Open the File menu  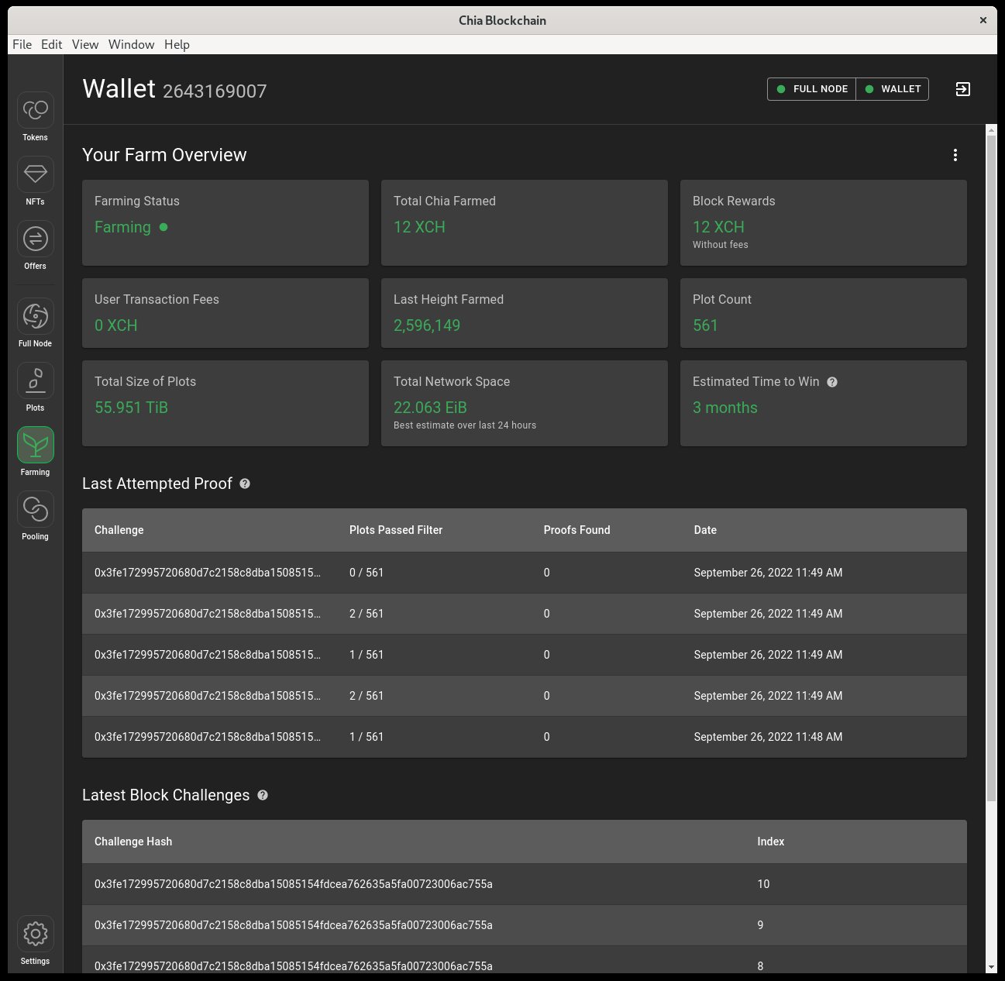tap(22, 44)
